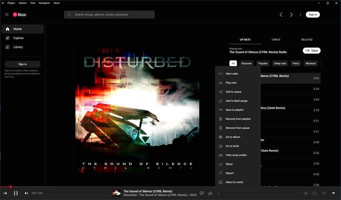Open the Plugins menu
This screenshot has width=341, height=200.
click(11, 3)
